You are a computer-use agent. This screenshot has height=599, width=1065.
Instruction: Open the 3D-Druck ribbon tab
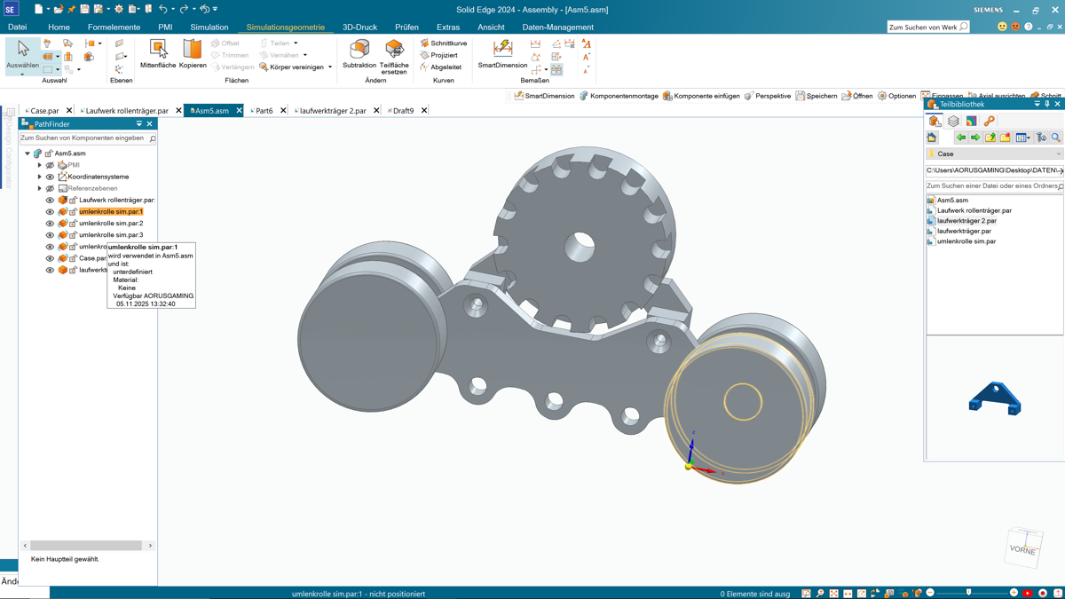click(x=359, y=28)
